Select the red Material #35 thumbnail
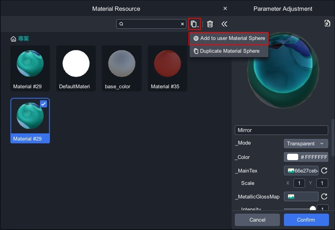Viewport: 335px width, 230px height. pos(167,64)
